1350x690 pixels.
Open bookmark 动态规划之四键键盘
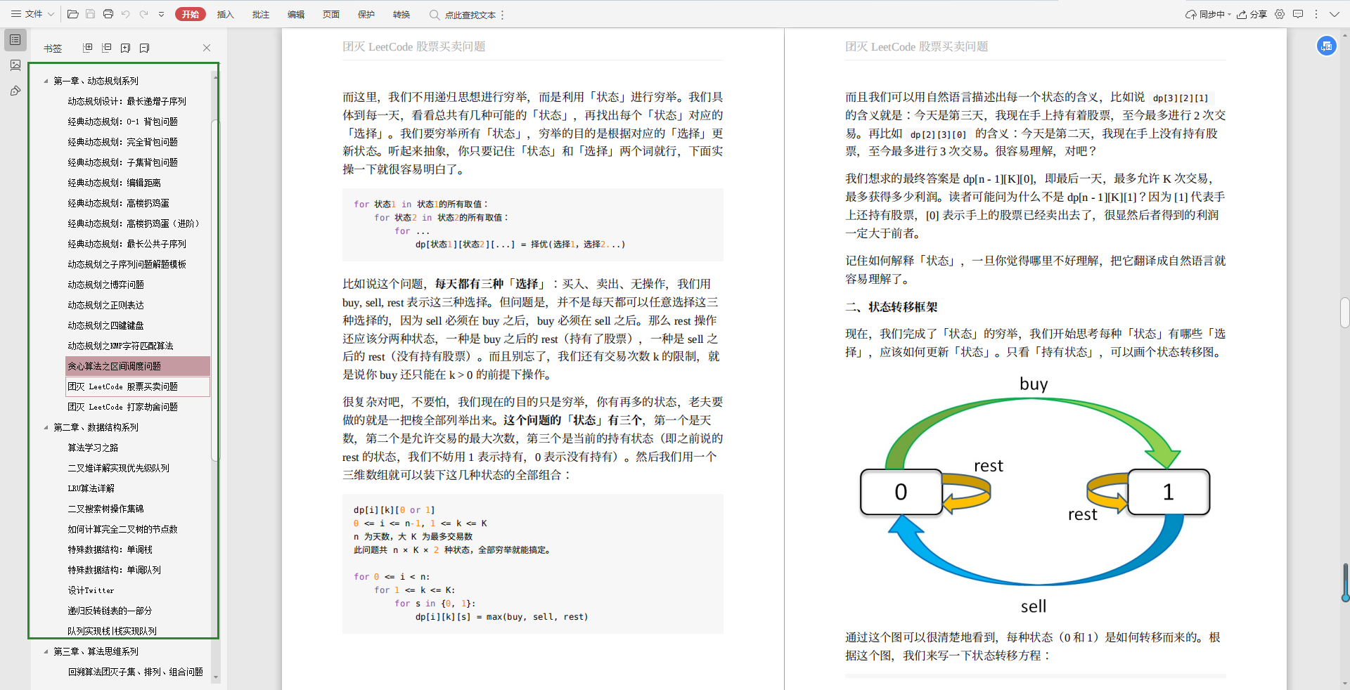click(105, 325)
